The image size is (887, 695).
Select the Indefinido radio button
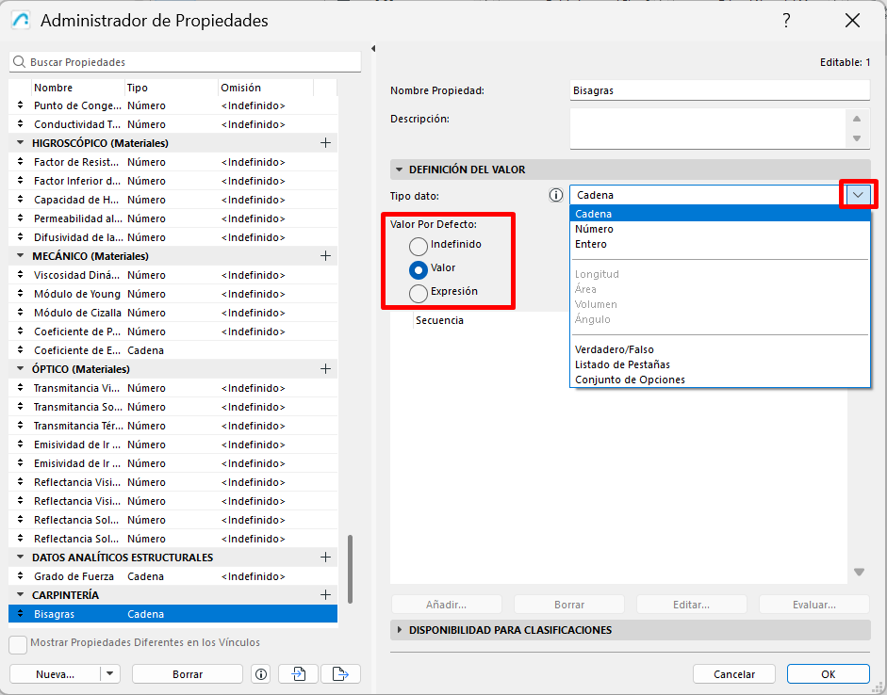pyautogui.click(x=419, y=246)
